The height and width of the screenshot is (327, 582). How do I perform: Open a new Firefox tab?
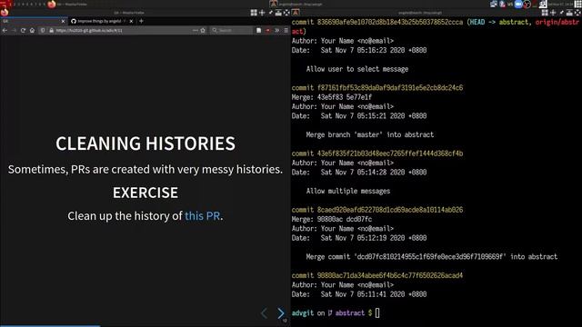click(x=141, y=21)
